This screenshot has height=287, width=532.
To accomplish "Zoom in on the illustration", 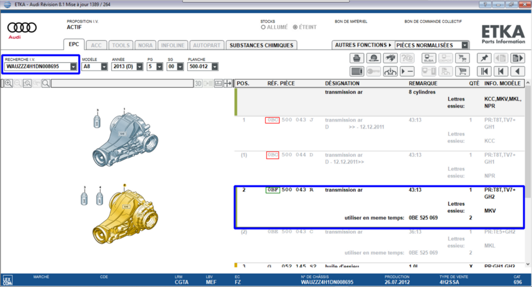I will (x=8, y=83).
